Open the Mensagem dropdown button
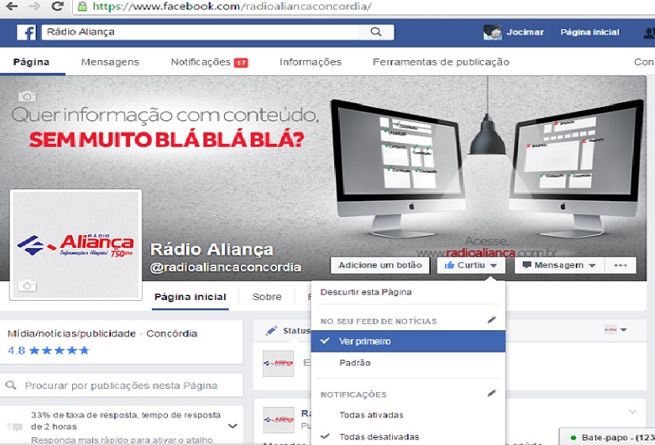 point(559,265)
